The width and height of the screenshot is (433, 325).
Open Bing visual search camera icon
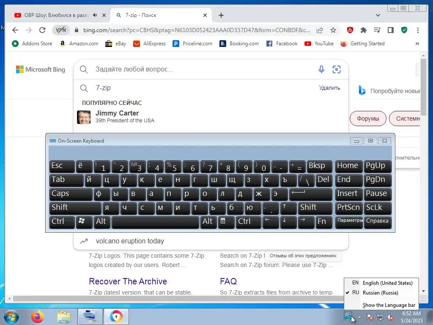pos(336,69)
